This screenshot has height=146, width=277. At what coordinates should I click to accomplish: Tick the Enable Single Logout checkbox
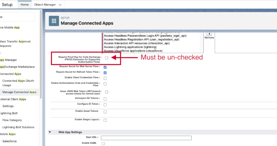[x=105, y=120]
